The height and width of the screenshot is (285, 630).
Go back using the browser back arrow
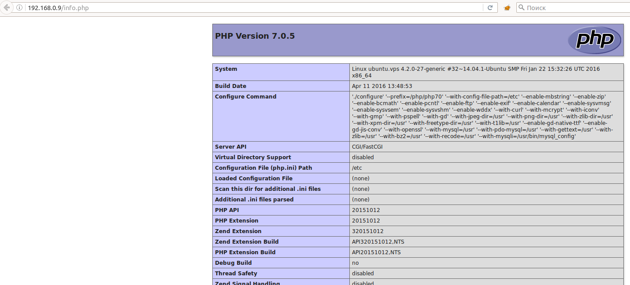tap(7, 7)
